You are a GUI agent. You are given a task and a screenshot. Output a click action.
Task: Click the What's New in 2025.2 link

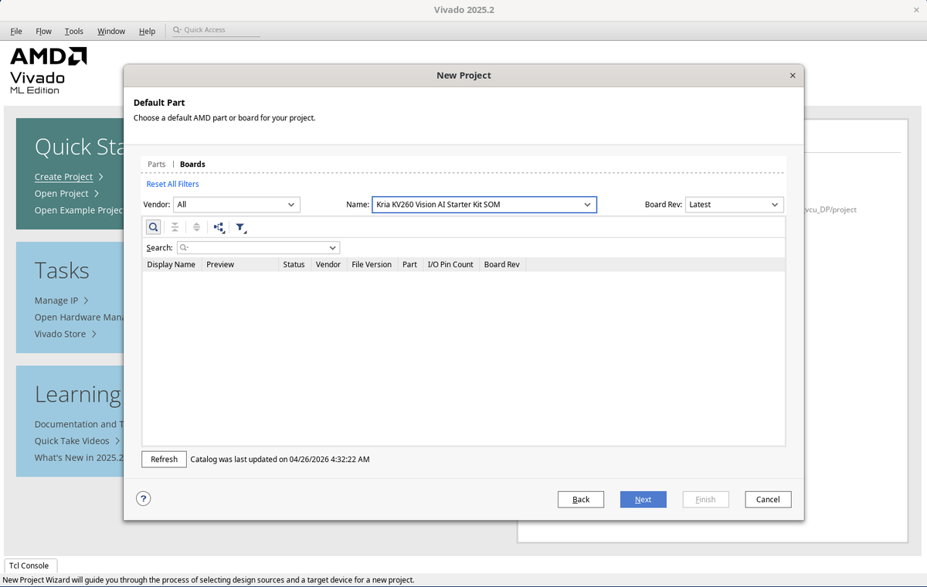pyautogui.click(x=79, y=458)
